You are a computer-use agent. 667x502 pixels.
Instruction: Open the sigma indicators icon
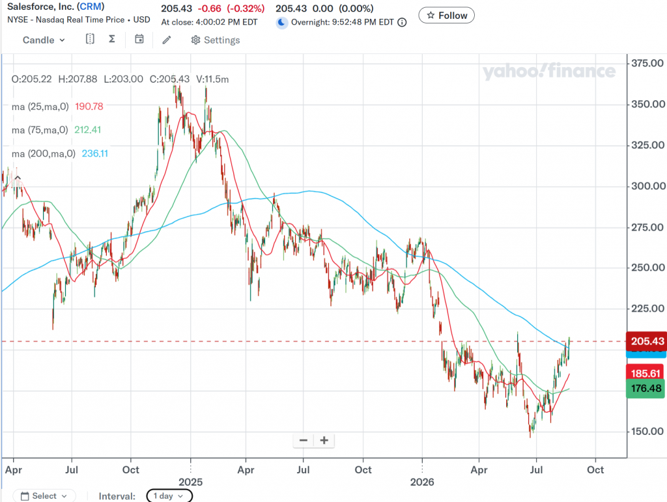(112, 39)
